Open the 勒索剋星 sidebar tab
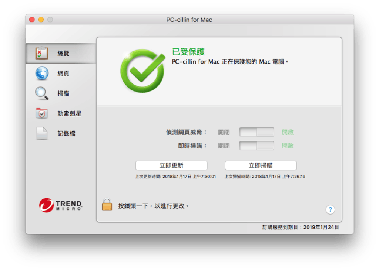This screenshot has height=270, width=379. pyautogui.click(x=61, y=113)
